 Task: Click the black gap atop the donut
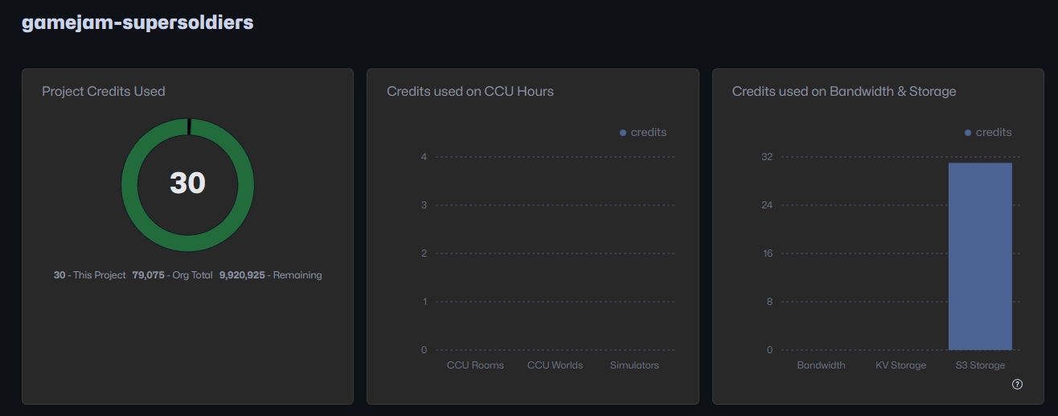coord(188,126)
